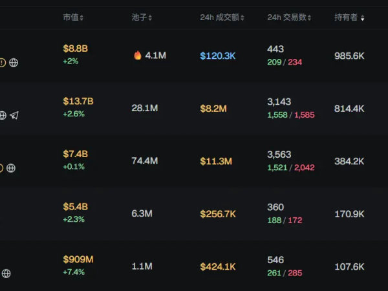388x291 pixels.
Task: Click warning icon in $8.8B row
Action: click(3, 63)
